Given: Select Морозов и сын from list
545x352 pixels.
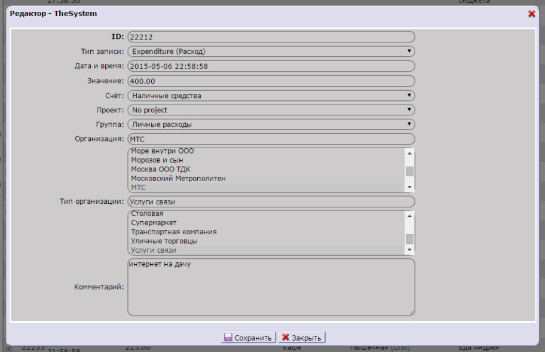Looking at the screenshot, I should point(157,160).
